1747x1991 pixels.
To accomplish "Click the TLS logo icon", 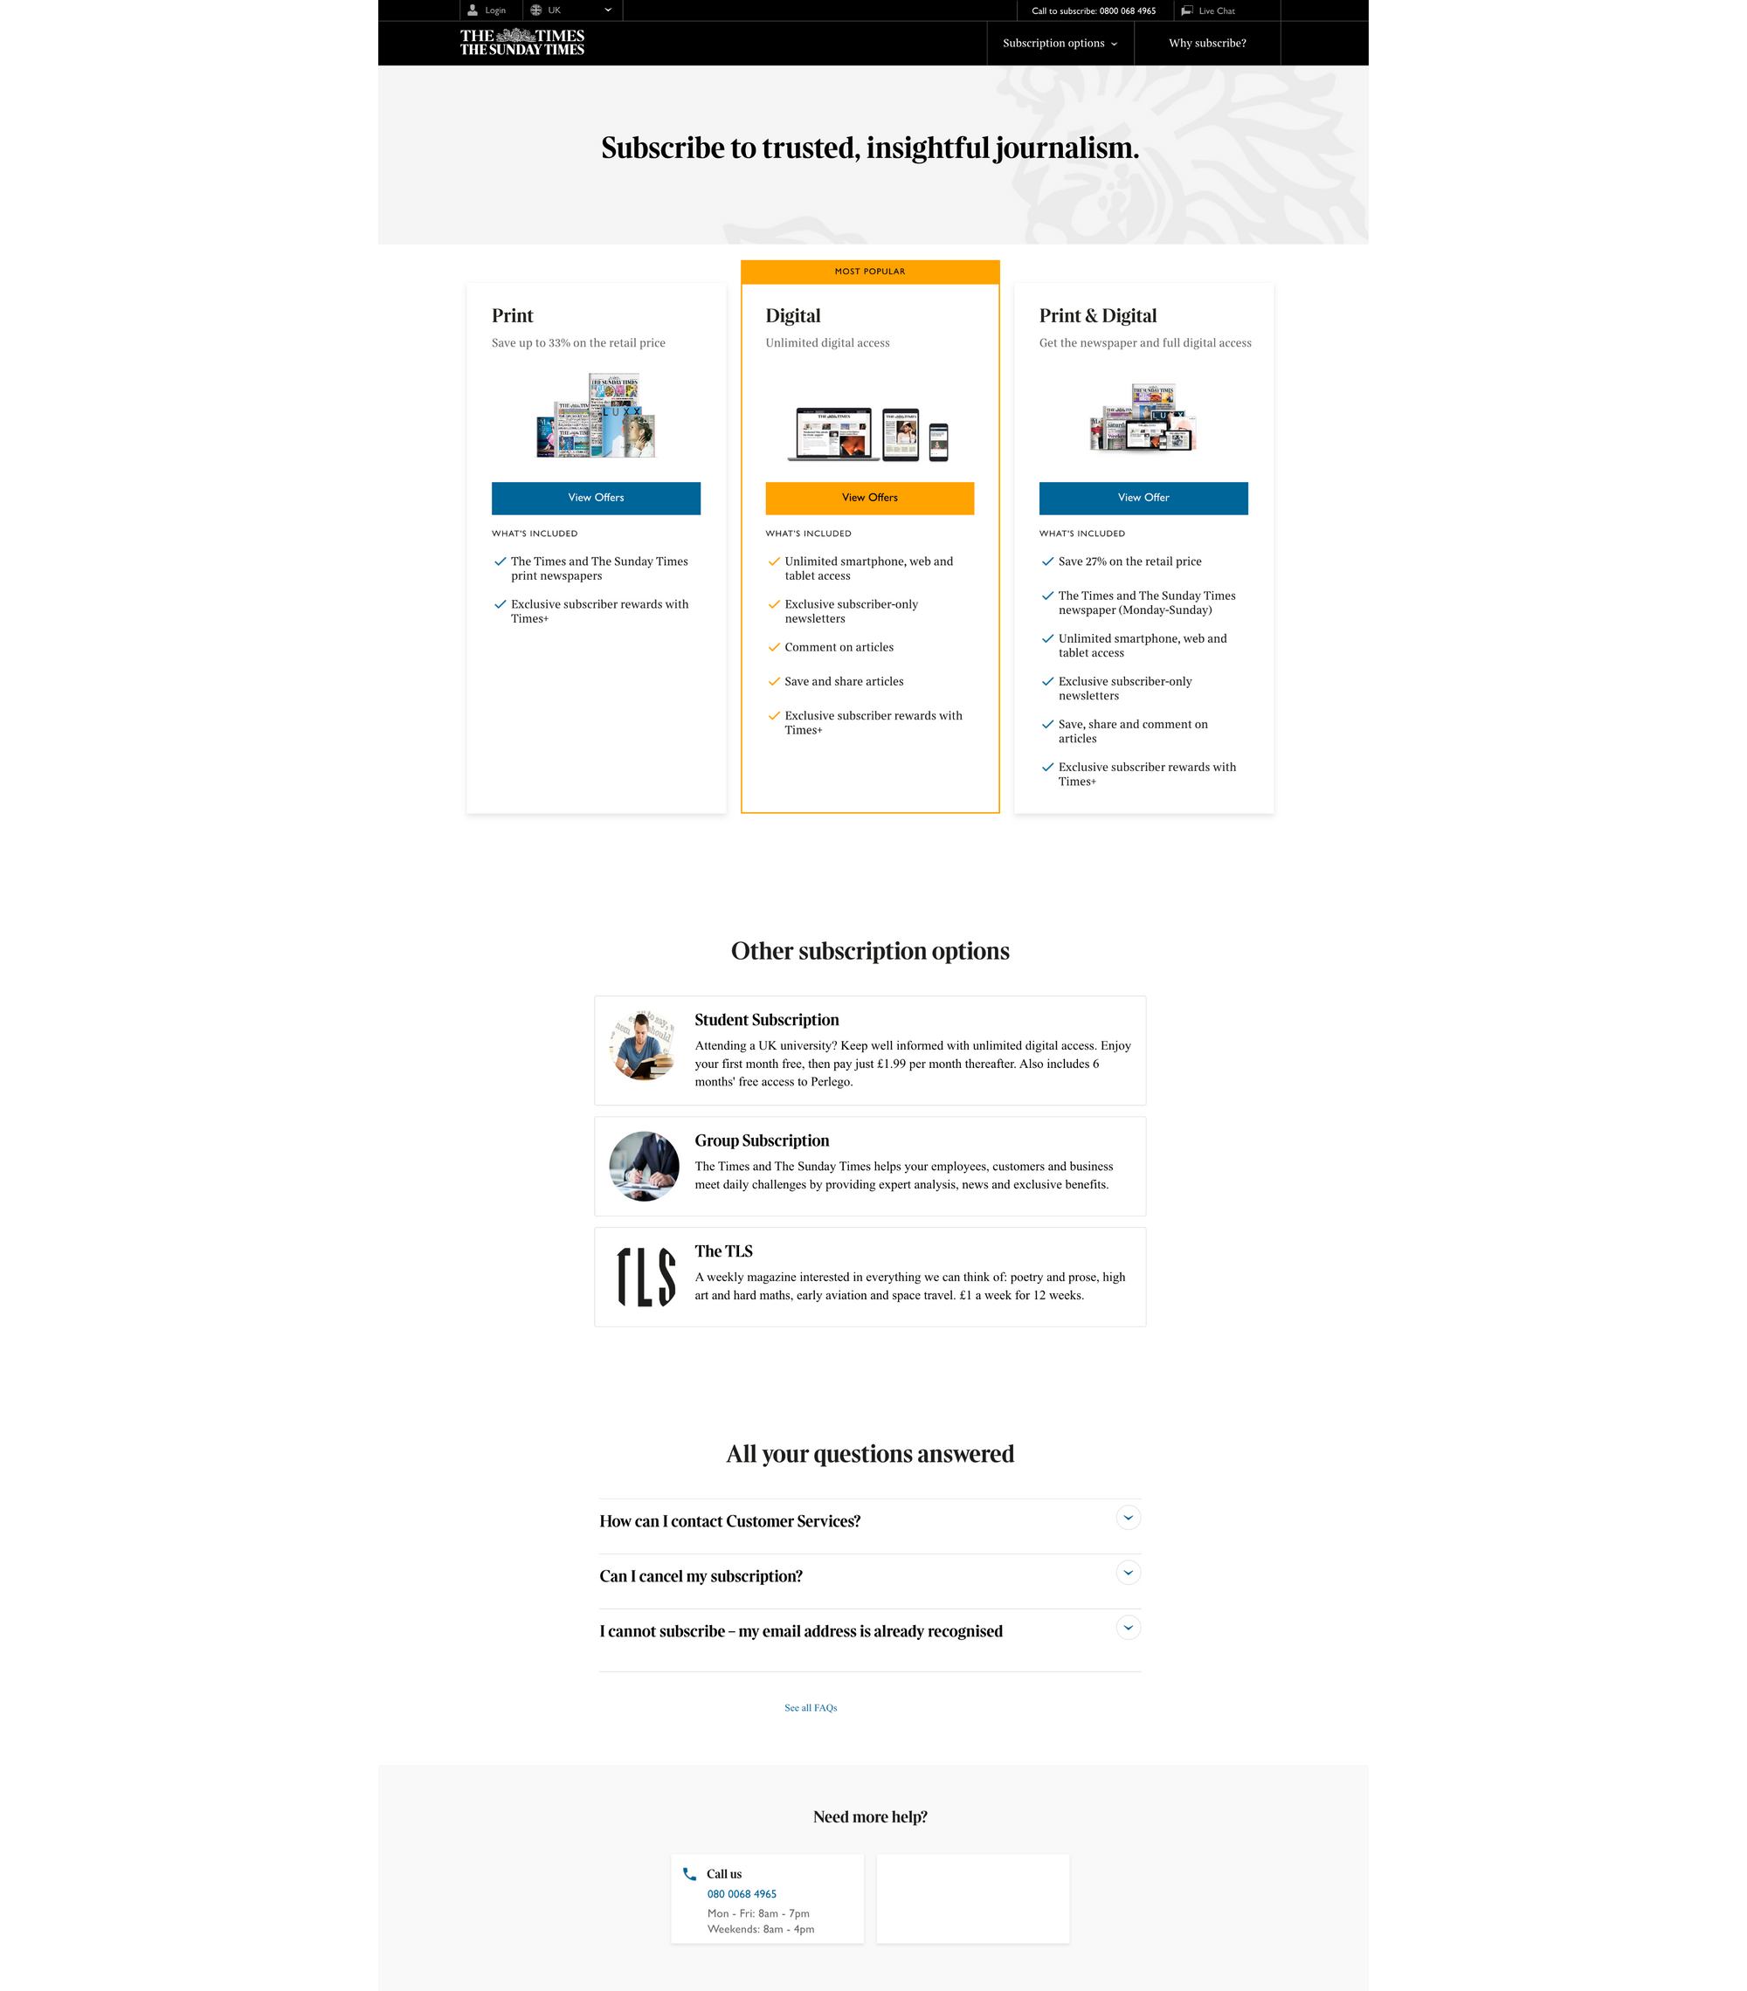I will [x=643, y=1271].
